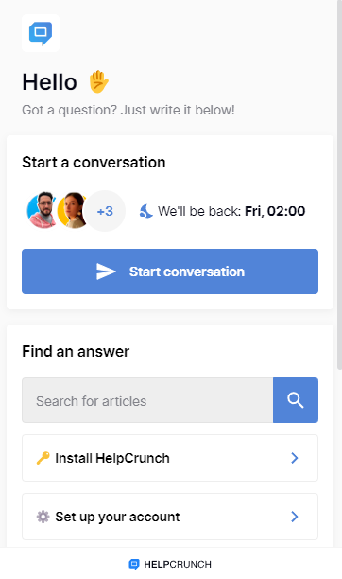
Task: Select the bearded agent's avatar
Action: [43, 210]
